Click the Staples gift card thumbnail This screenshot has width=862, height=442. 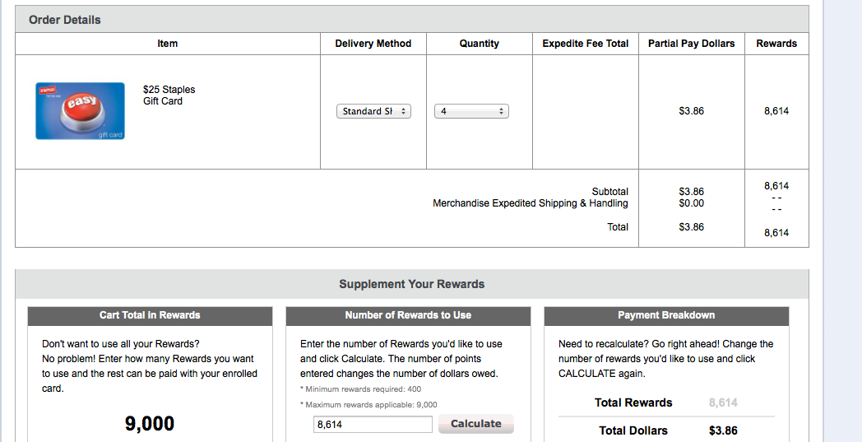(x=81, y=110)
